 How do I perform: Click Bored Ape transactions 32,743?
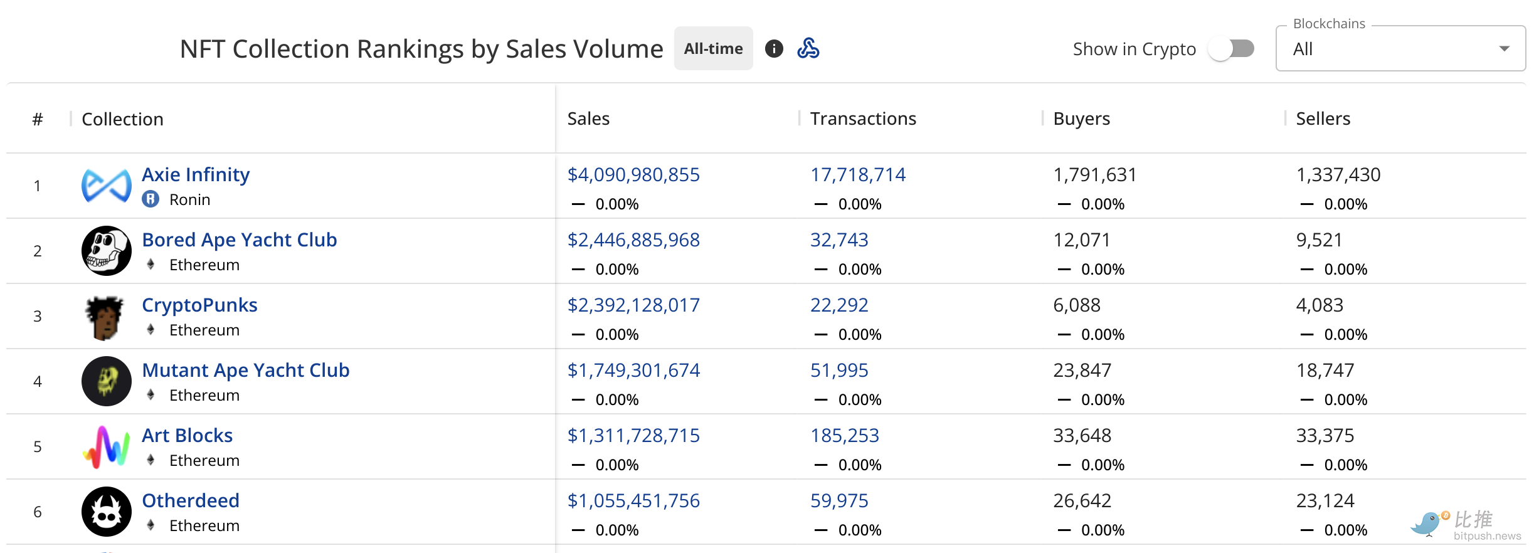tap(839, 240)
